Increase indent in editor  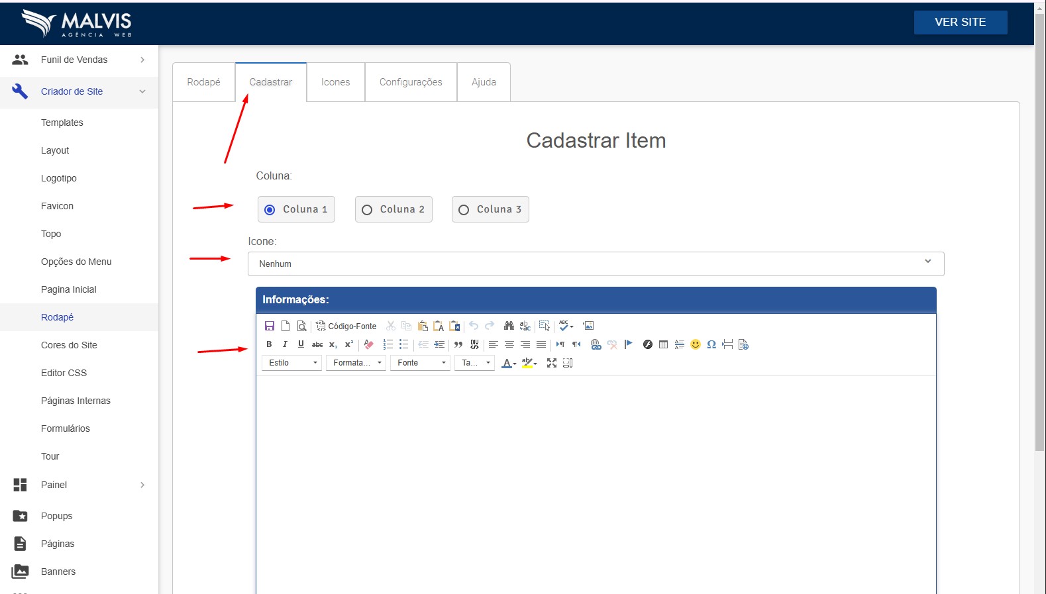click(439, 344)
